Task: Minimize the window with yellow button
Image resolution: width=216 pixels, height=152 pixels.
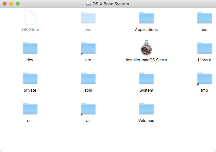Action: [x=11, y=4]
